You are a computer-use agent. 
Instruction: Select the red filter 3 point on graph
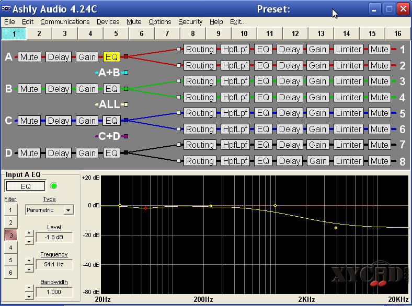point(145,208)
